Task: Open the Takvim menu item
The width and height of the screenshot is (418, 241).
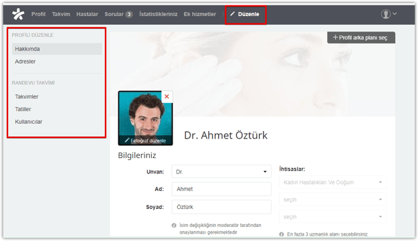Action: tap(61, 14)
